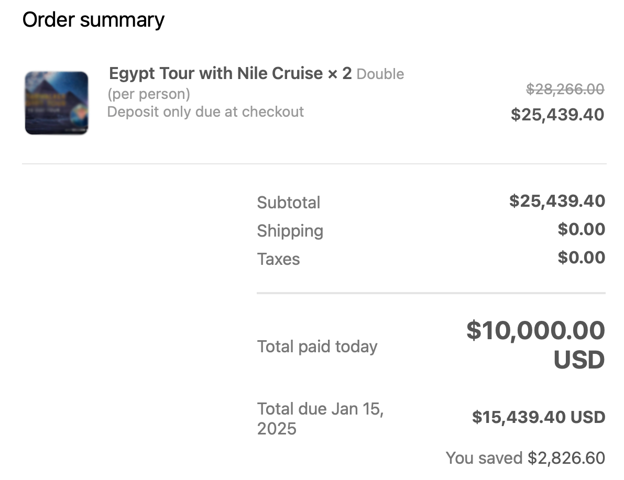Screen dimensions: 624x480
Task: Click the "(per person)" text
Action: pyautogui.click(x=149, y=94)
